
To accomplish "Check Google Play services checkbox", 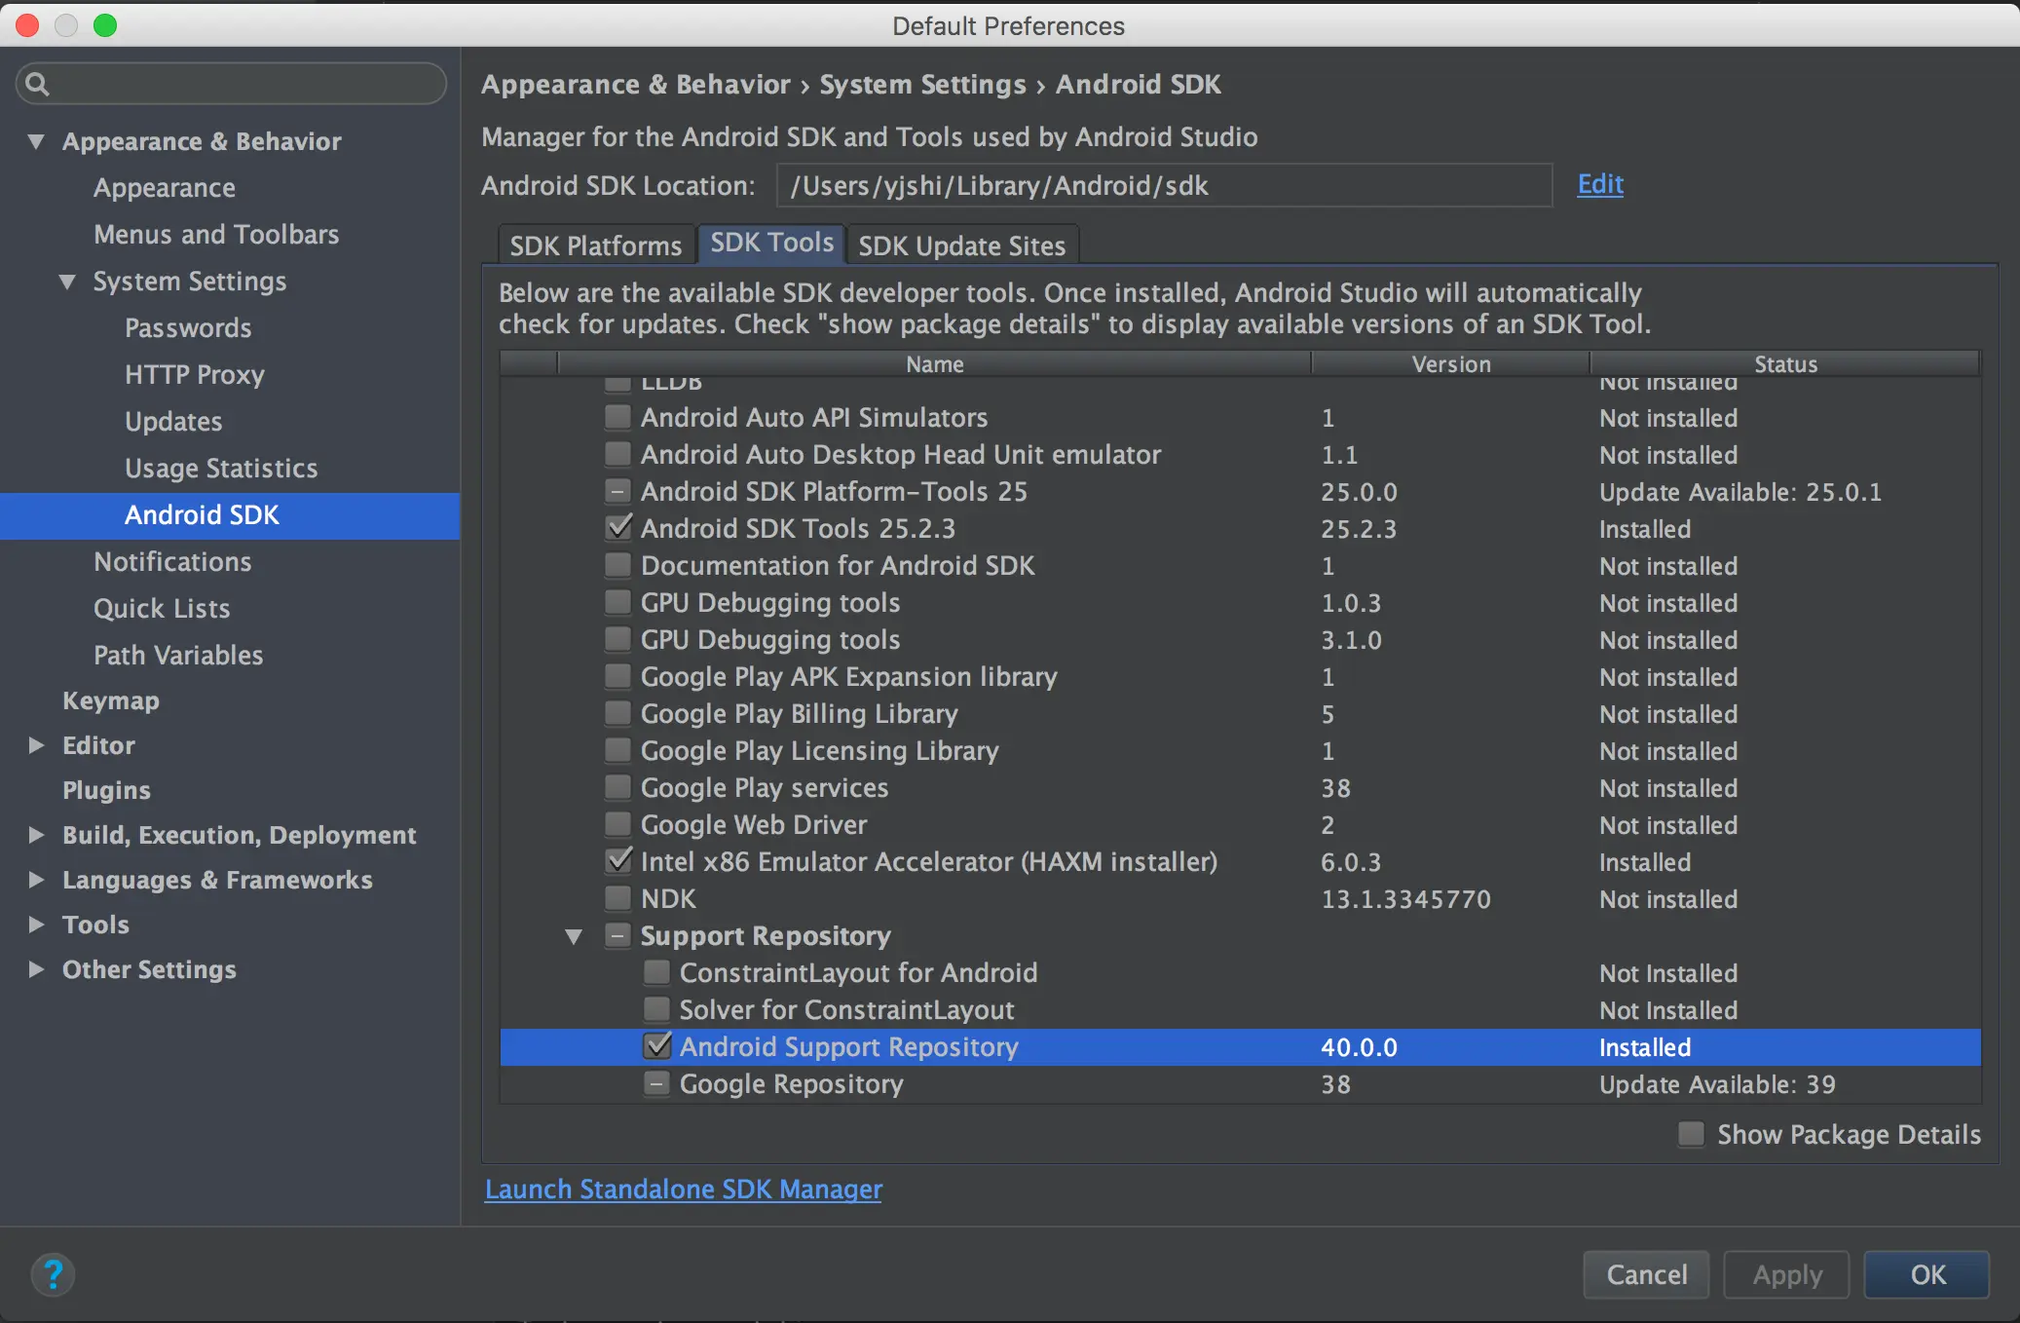I will click(617, 786).
